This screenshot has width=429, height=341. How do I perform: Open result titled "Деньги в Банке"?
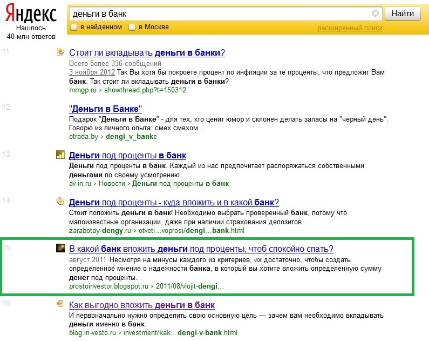tap(105, 109)
